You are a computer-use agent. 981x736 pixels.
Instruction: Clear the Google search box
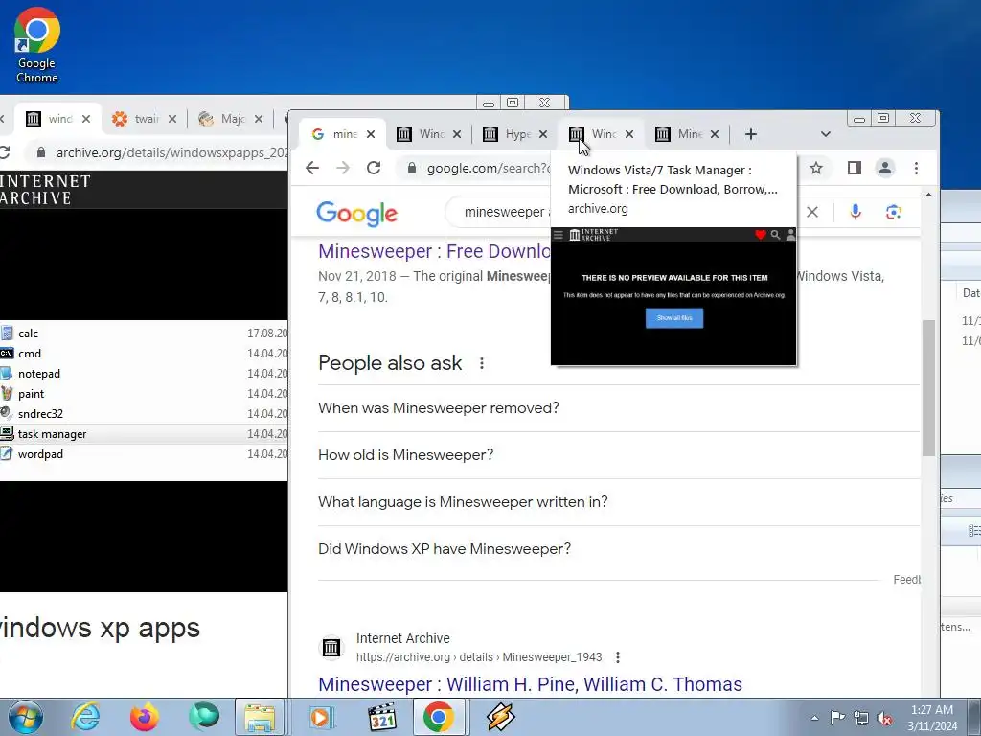tap(812, 212)
